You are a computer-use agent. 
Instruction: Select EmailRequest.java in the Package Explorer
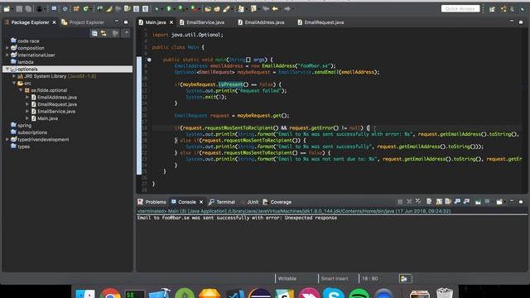point(57,104)
